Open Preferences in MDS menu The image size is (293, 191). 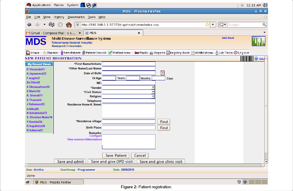point(119,53)
